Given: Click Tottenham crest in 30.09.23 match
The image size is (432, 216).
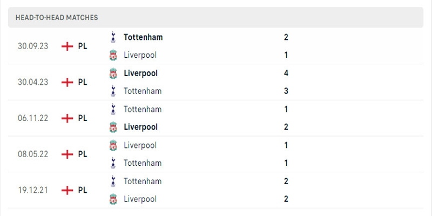Looking at the screenshot, I should click(x=113, y=37).
